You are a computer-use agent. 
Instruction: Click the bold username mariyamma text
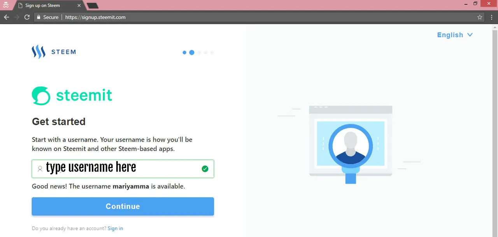131,186
